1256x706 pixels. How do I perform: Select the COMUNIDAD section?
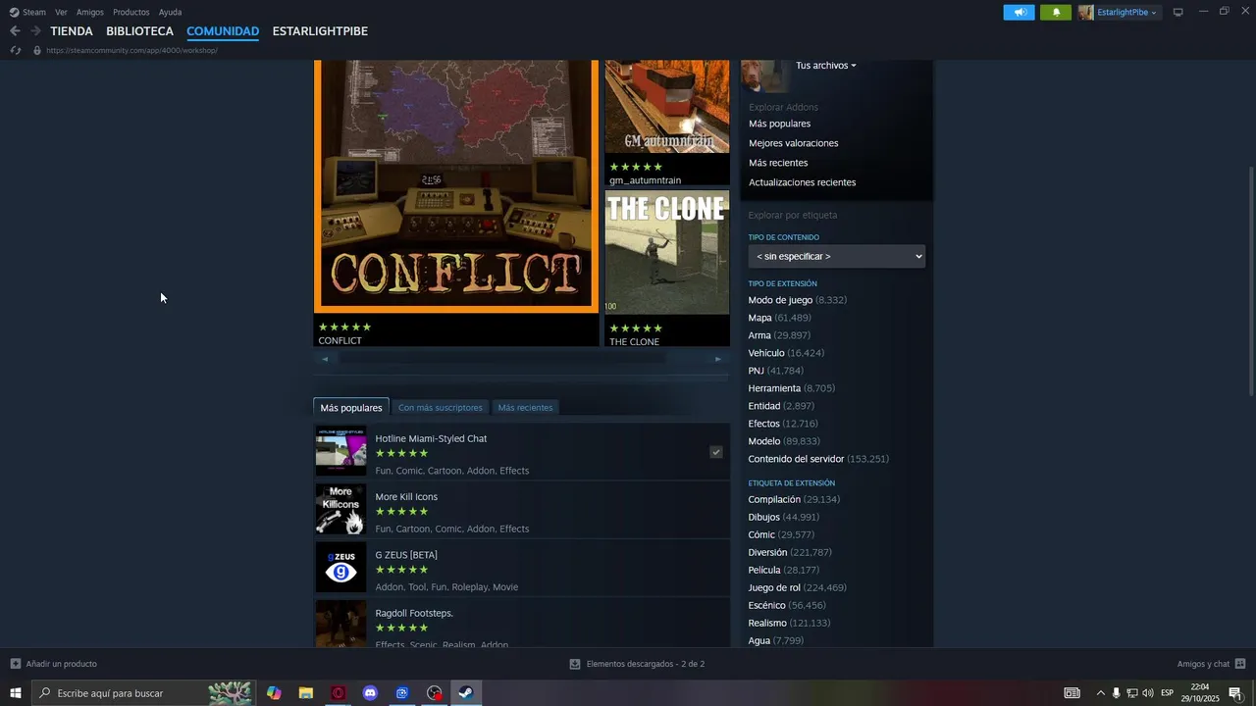click(223, 31)
